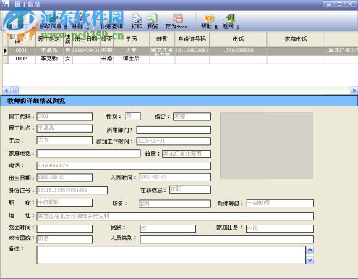Click the 入园时间 input field

[174, 177]
